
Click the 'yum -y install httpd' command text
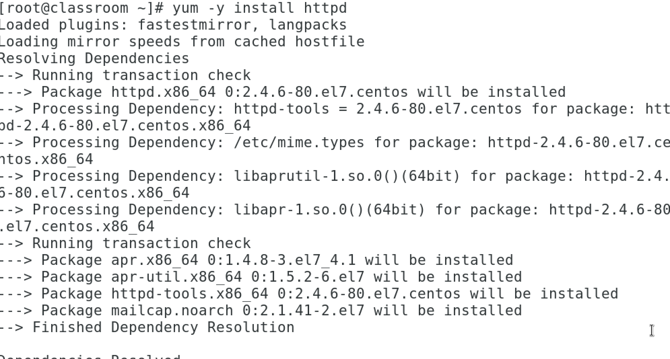[260, 8]
